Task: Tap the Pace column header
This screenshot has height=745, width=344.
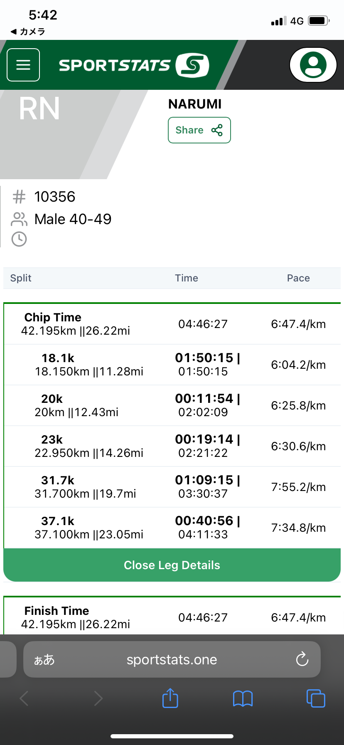Action: point(298,278)
